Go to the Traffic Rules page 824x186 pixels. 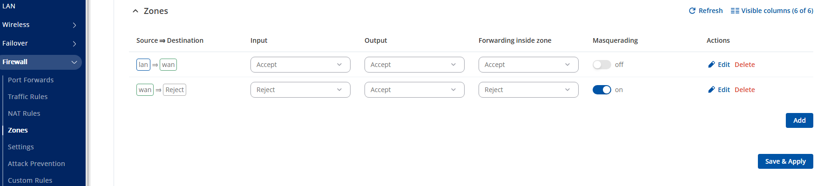pos(28,97)
